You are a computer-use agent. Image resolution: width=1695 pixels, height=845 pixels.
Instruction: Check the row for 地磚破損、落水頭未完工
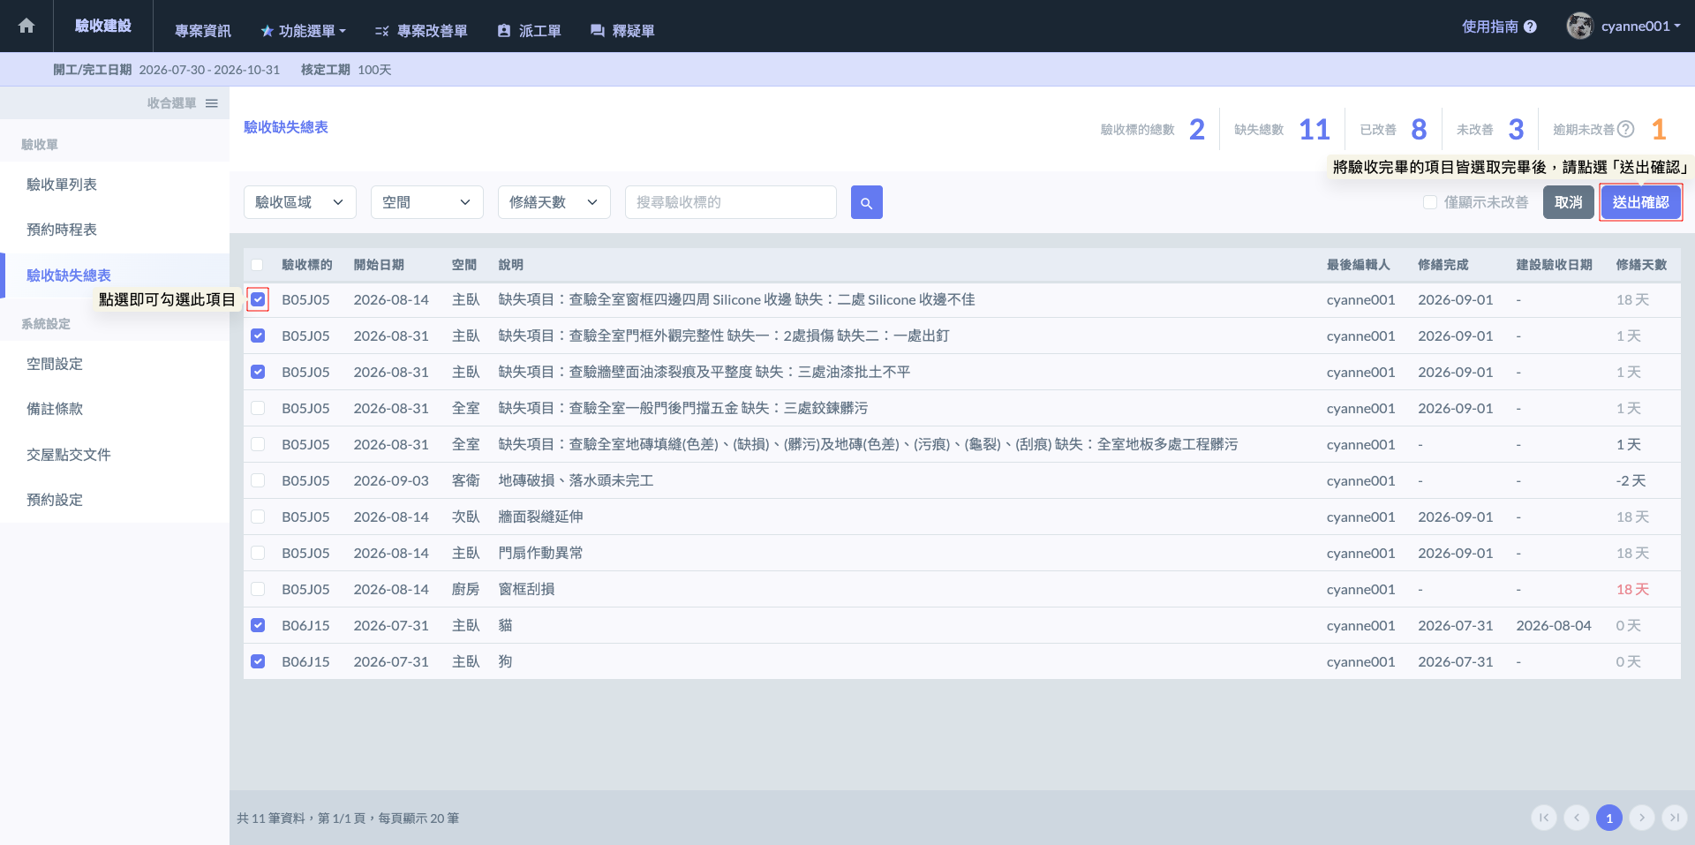pos(258,480)
